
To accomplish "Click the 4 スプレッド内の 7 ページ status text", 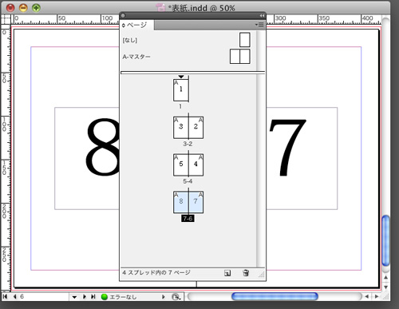I will click(x=156, y=272).
